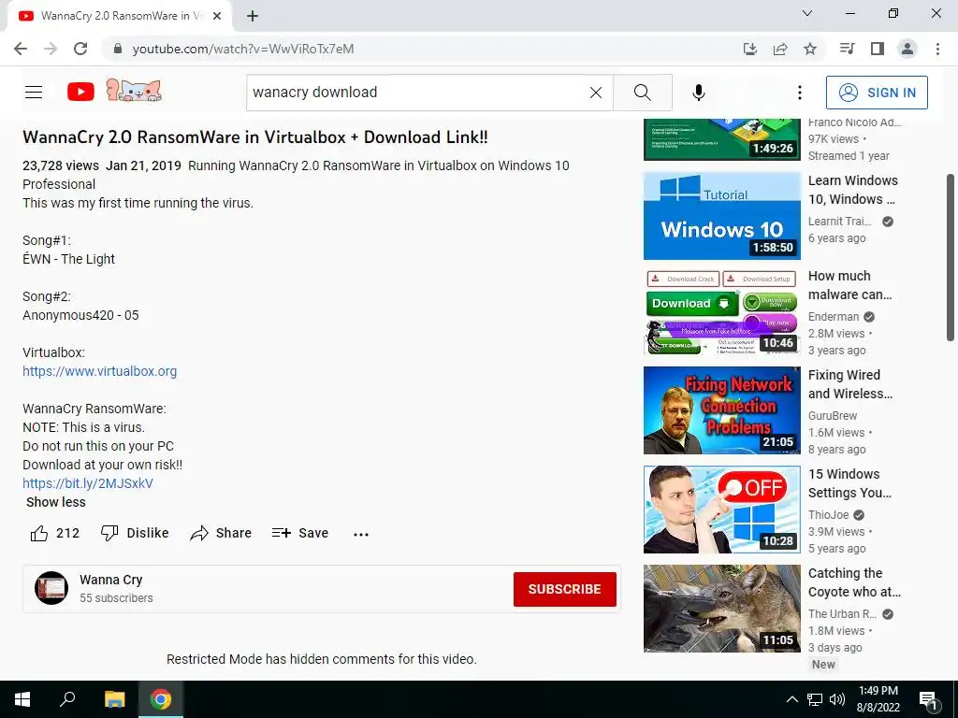
Task: Open network status tray icon
Action: pos(815,699)
